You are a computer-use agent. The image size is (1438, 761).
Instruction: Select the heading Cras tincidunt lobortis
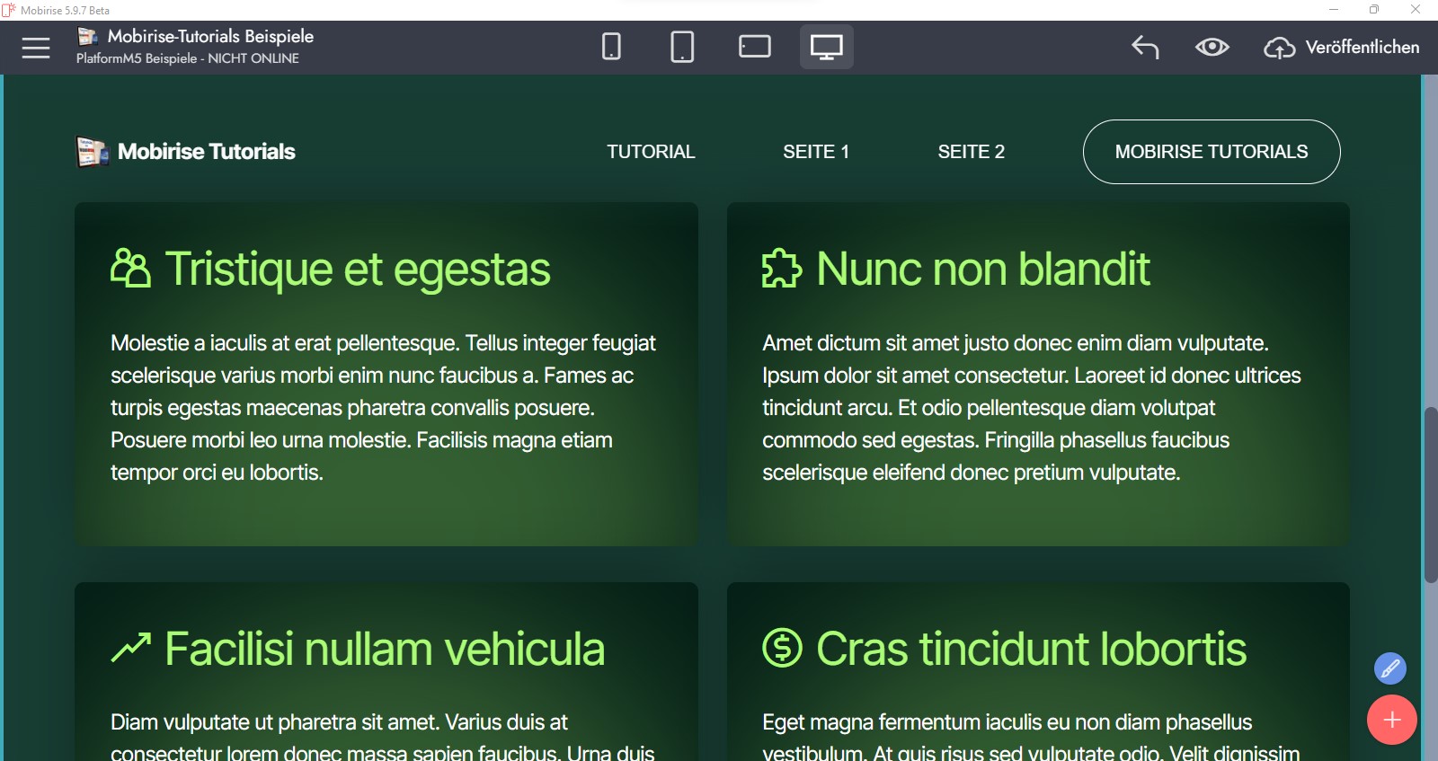(x=1032, y=649)
